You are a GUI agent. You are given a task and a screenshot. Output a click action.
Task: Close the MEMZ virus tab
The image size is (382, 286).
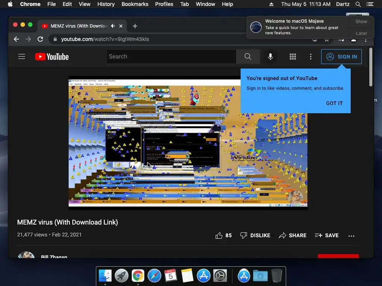click(121, 26)
